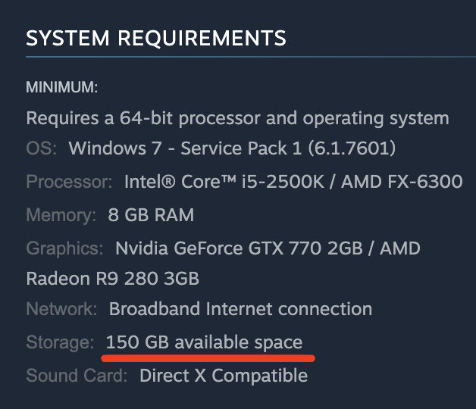Click the 64-bit processor requirement line
This screenshot has width=476, height=409.
pos(237,118)
